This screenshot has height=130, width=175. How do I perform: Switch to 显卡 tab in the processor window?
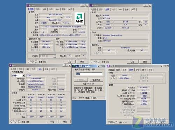[x=64, y=9]
